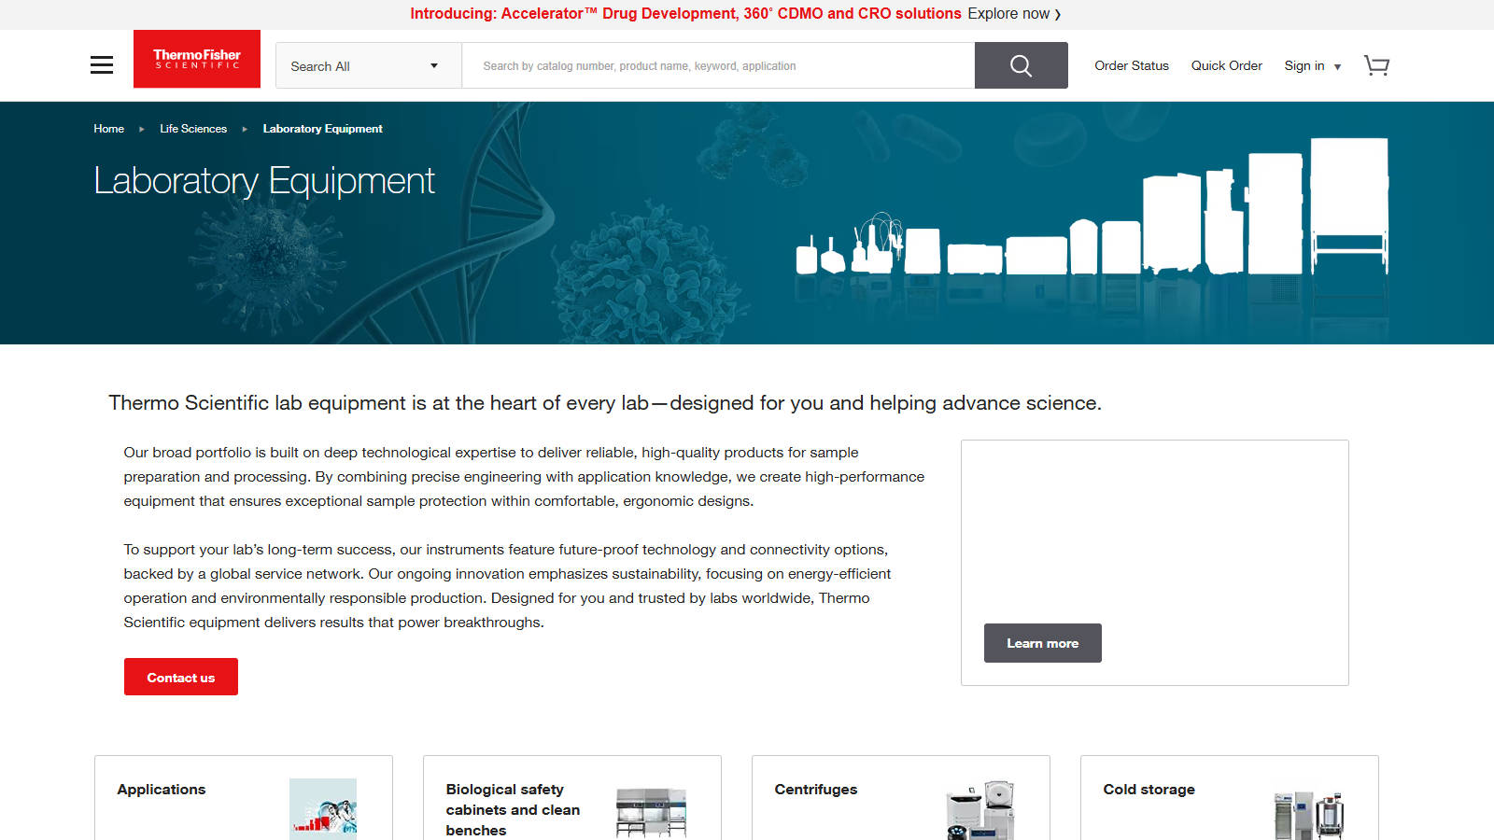Expand the Search All category dropdown
The image size is (1494, 840).
(x=368, y=65)
